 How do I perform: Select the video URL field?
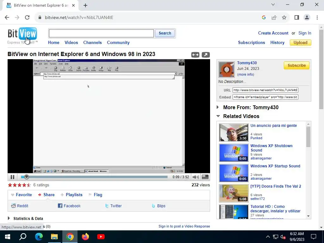tap(265, 90)
